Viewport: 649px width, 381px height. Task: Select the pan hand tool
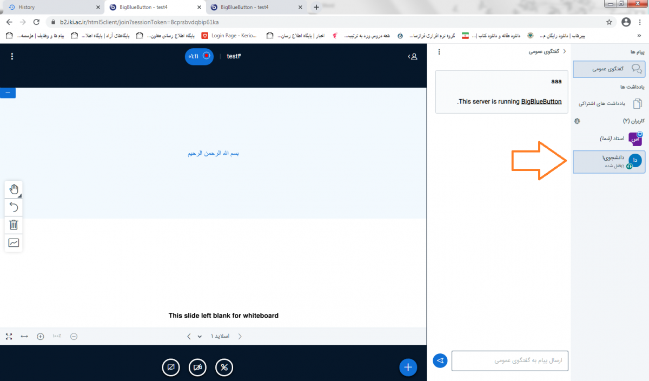(14, 189)
